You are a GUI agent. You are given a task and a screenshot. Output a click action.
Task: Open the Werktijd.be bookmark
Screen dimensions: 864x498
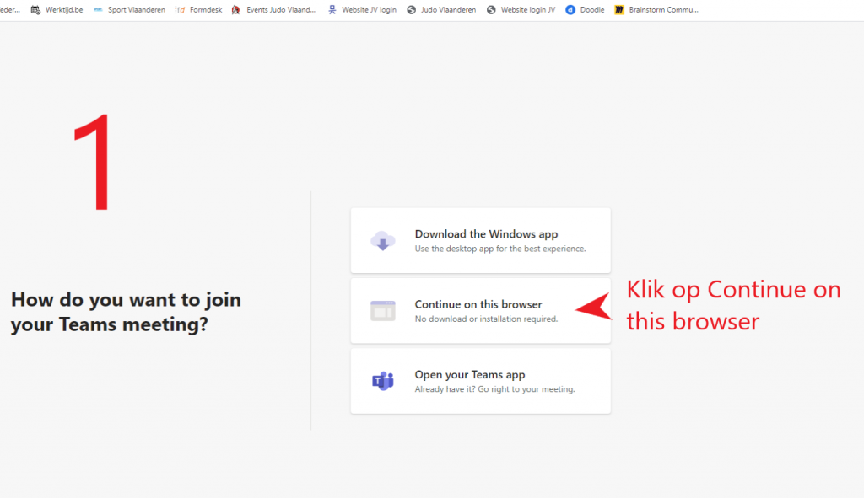click(x=57, y=10)
